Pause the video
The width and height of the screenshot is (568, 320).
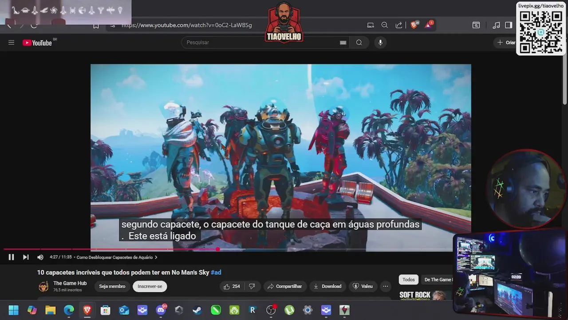click(11, 257)
